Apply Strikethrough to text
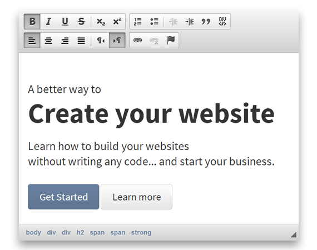 coord(81,22)
